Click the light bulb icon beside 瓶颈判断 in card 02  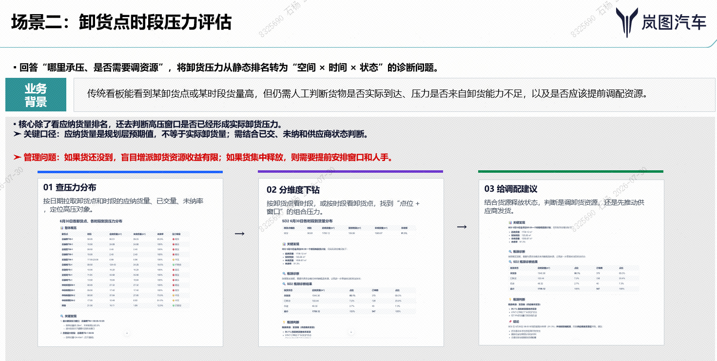point(284,322)
